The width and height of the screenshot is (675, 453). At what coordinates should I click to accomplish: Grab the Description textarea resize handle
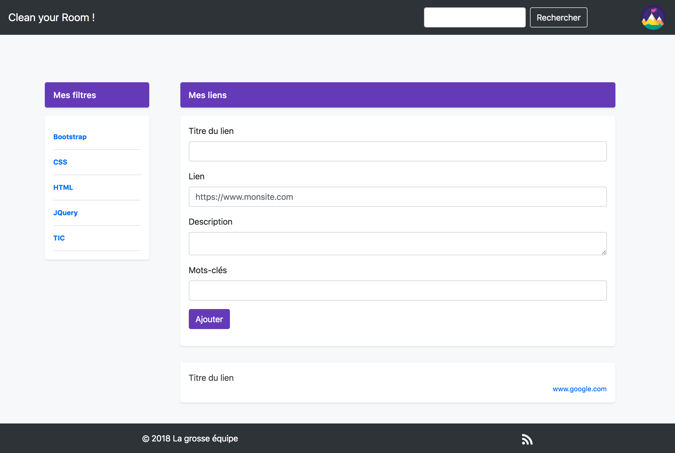pyautogui.click(x=604, y=253)
